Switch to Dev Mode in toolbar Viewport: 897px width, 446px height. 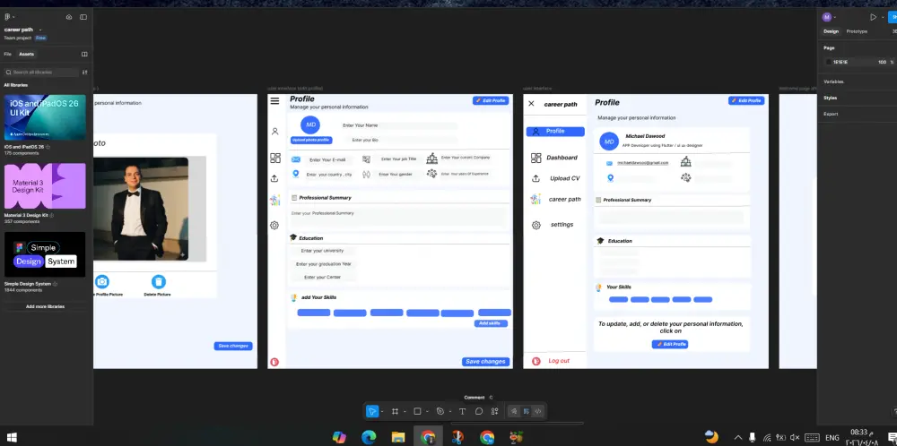[x=537, y=411]
